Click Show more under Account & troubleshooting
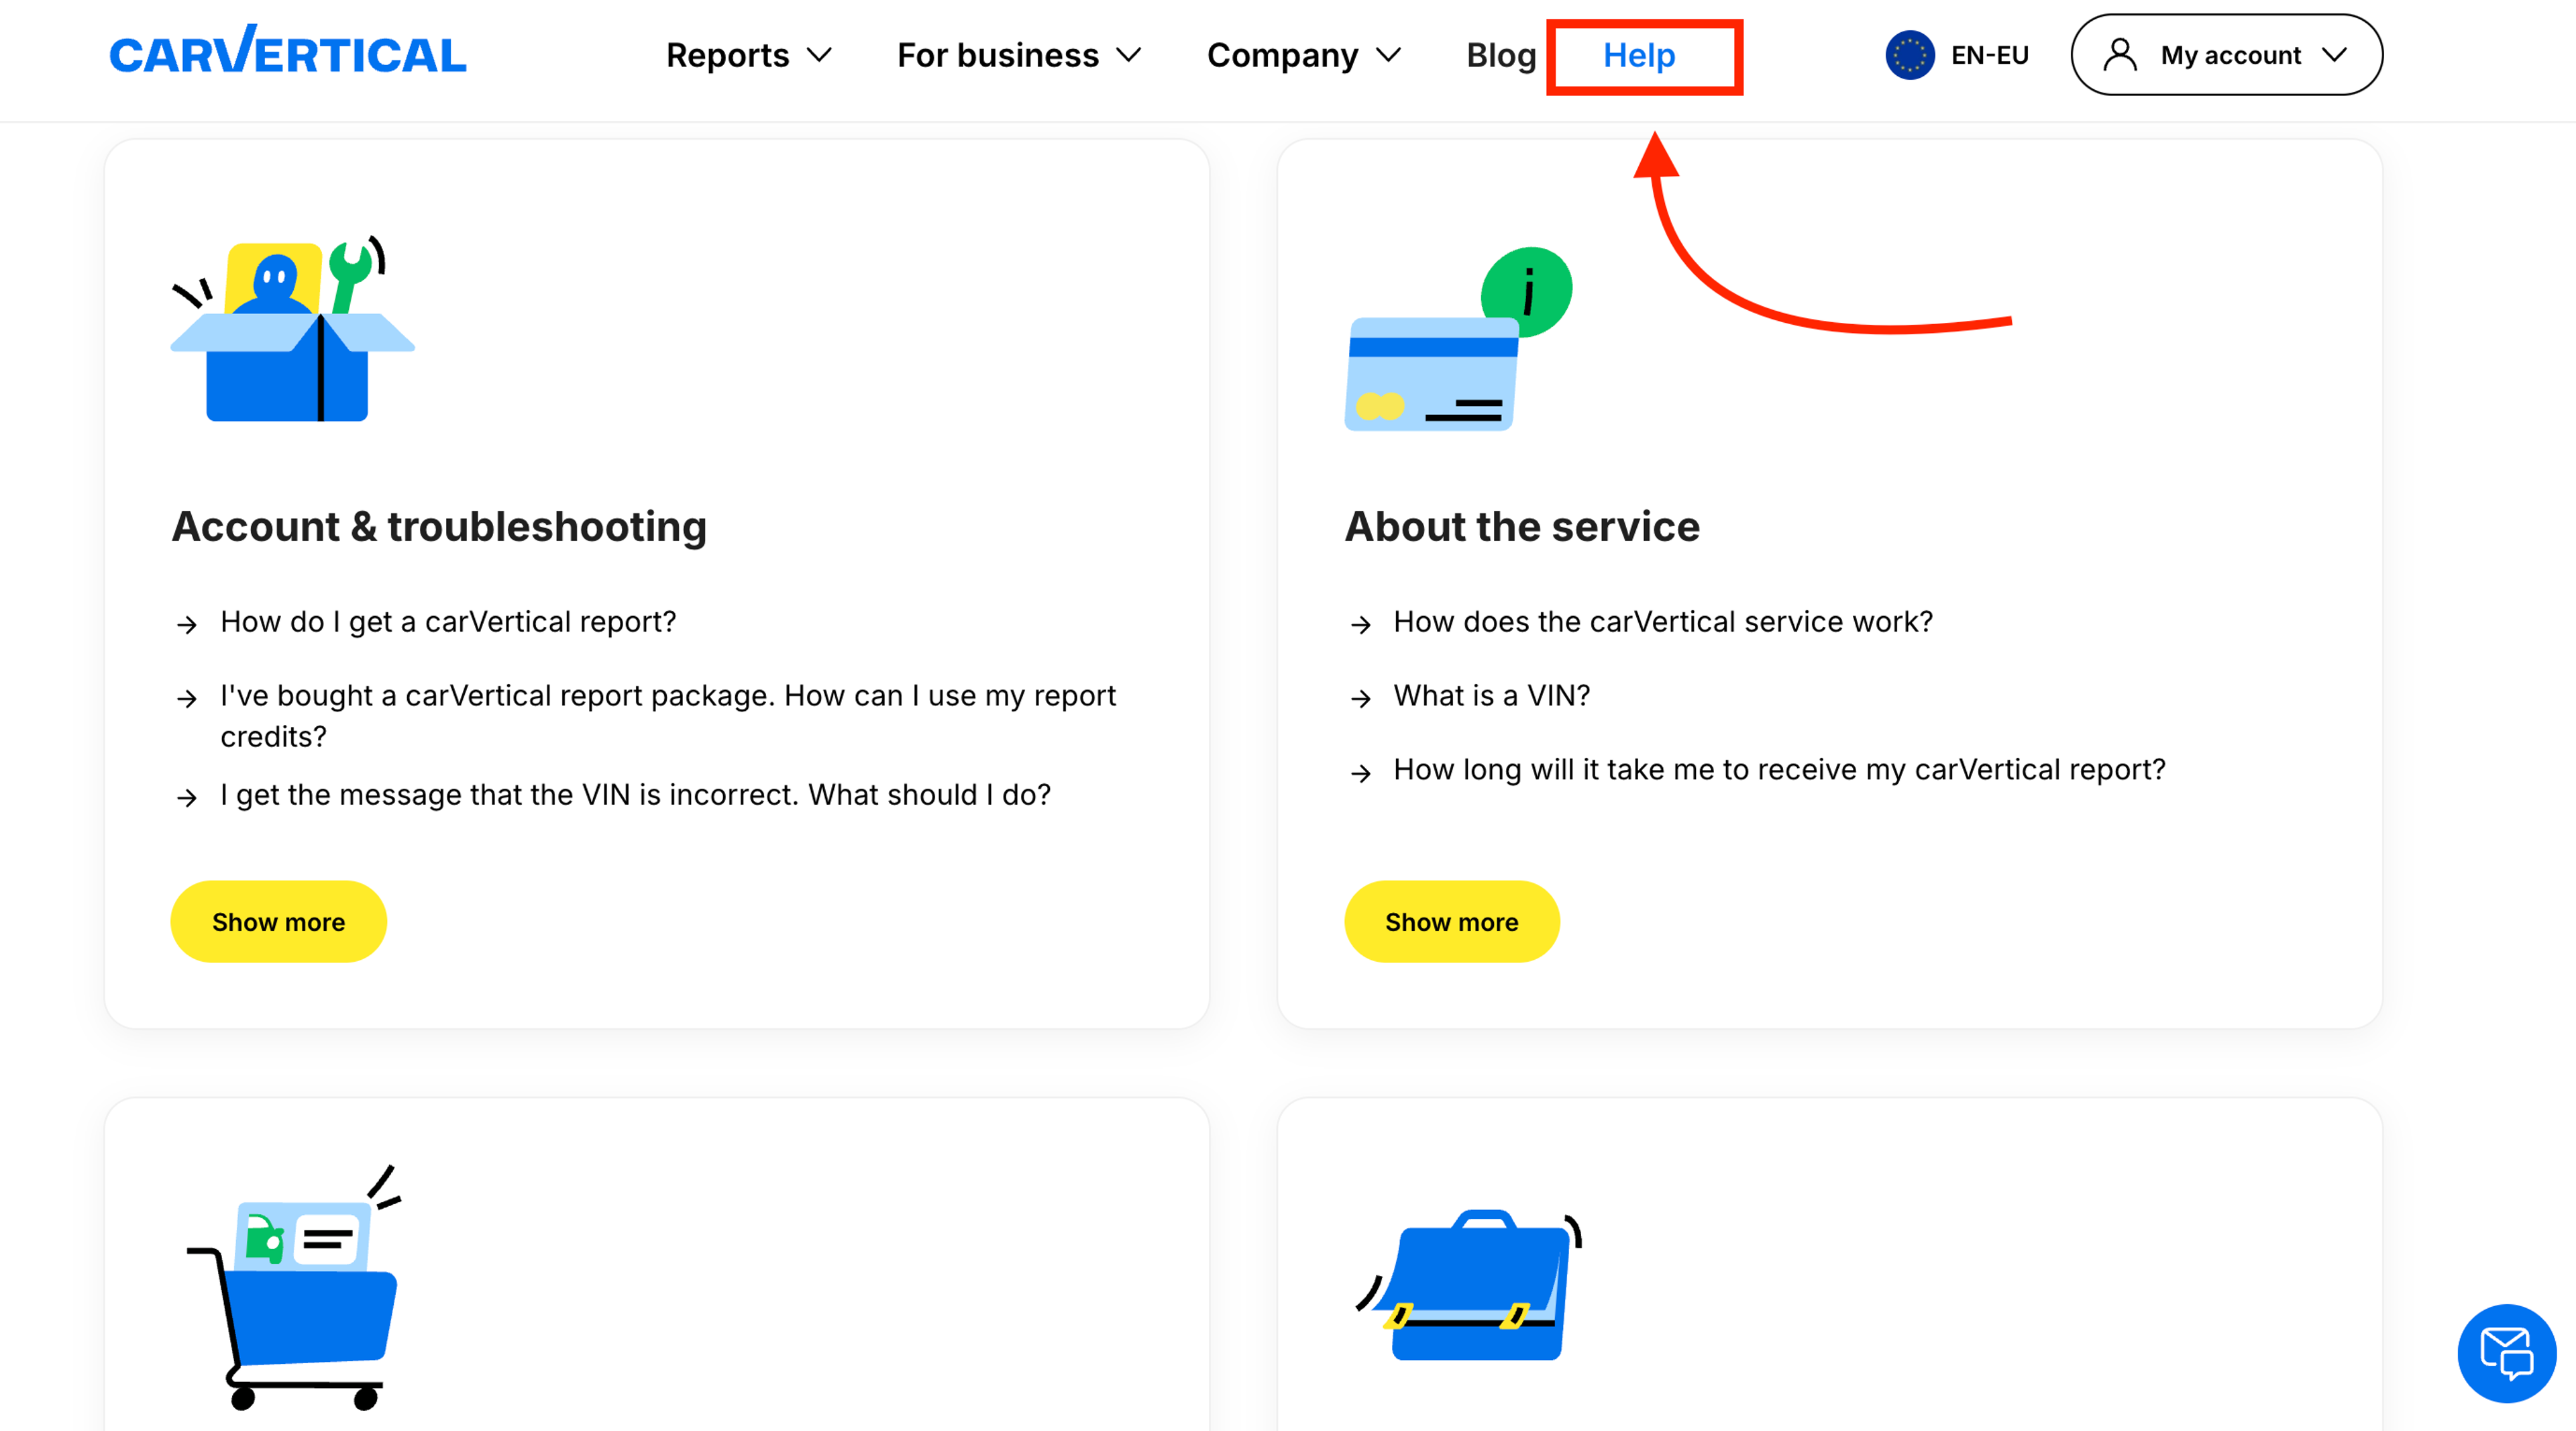This screenshot has height=1431, width=2576. [x=278, y=922]
